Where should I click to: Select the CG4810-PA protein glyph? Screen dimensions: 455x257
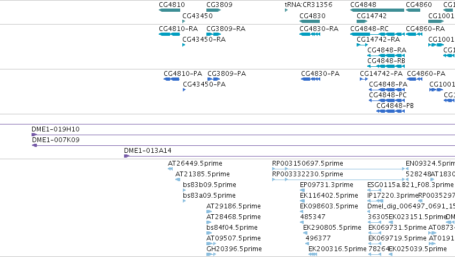[x=172, y=79]
